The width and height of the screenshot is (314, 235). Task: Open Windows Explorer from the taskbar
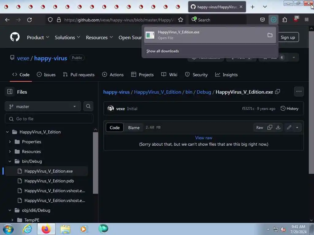tap(65, 229)
